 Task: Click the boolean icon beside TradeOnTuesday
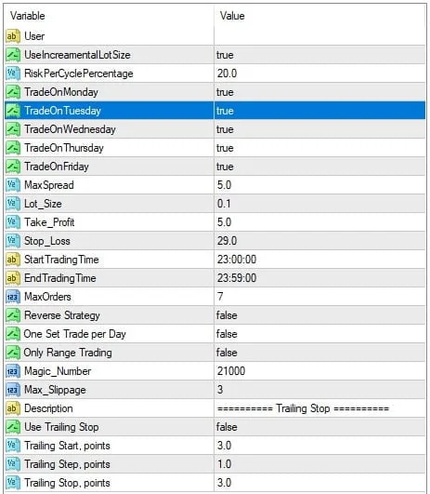[13, 111]
